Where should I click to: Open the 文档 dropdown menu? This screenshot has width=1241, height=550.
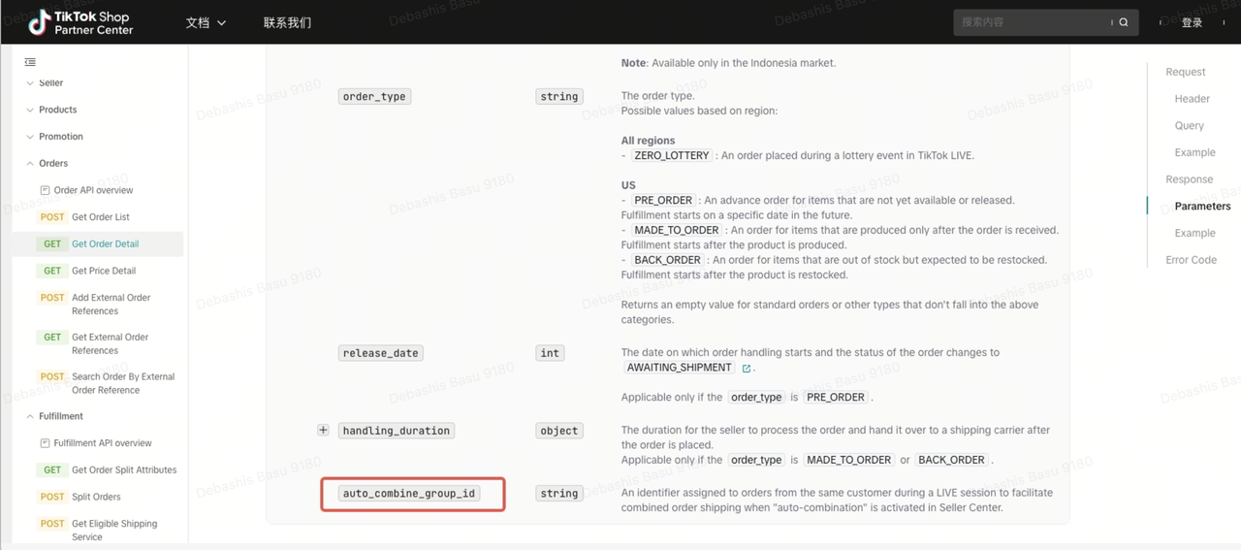click(206, 22)
